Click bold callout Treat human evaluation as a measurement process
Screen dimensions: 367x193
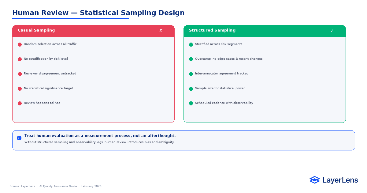[x=100, y=136]
